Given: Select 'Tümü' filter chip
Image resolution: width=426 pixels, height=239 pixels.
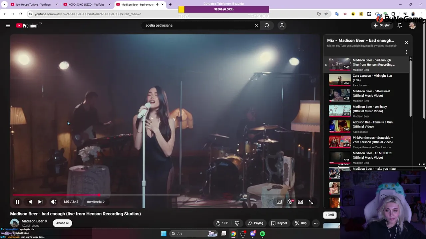Looking at the screenshot, I should click(330, 215).
